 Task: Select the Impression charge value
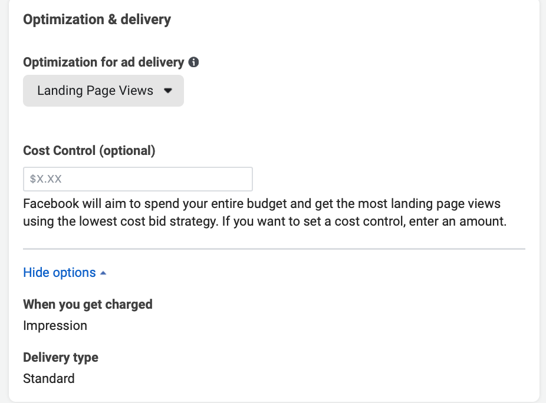(55, 326)
